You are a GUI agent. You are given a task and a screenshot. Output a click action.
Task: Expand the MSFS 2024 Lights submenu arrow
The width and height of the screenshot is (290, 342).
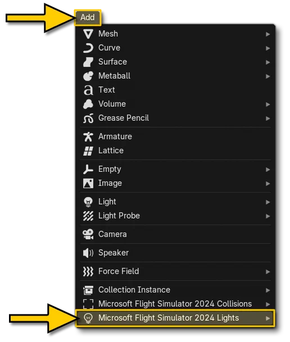pos(268,318)
